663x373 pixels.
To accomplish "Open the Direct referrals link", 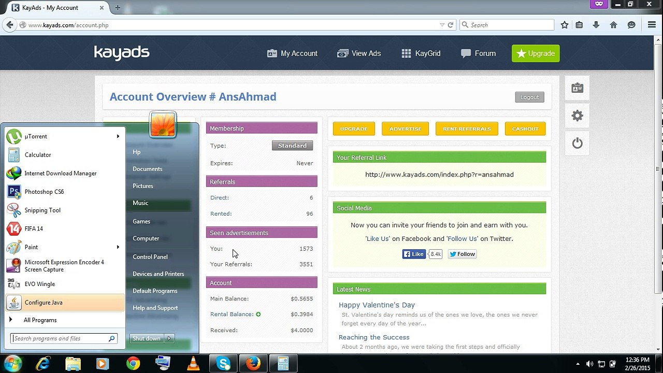I will coord(220,197).
